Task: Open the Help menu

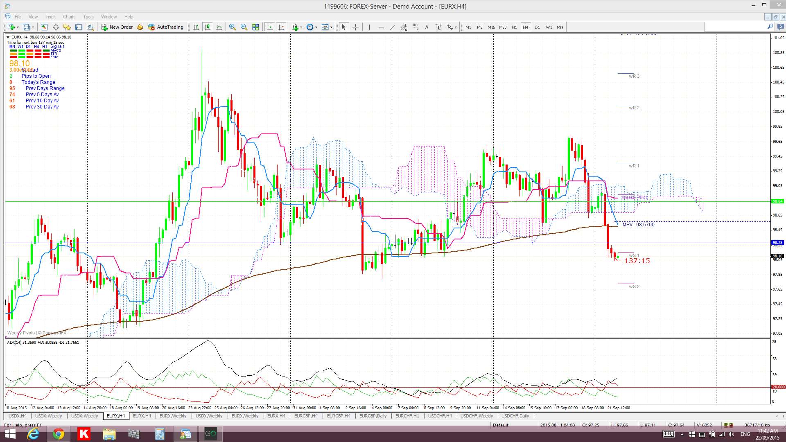Action: pyautogui.click(x=129, y=17)
